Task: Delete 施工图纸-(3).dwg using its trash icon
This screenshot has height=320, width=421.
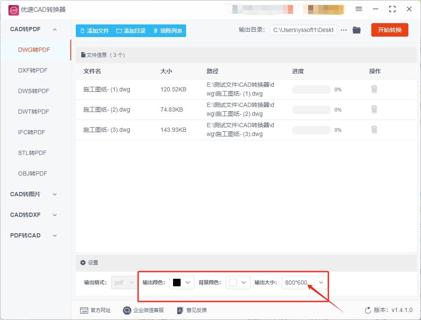Action: 374,130
